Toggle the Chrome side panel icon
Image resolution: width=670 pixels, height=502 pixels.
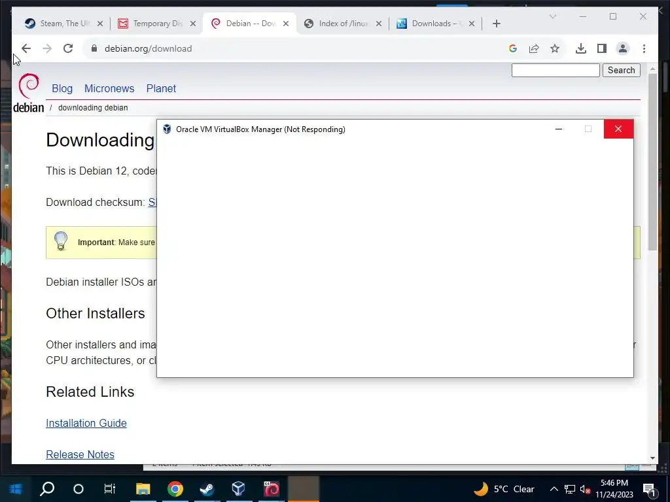[x=602, y=48]
